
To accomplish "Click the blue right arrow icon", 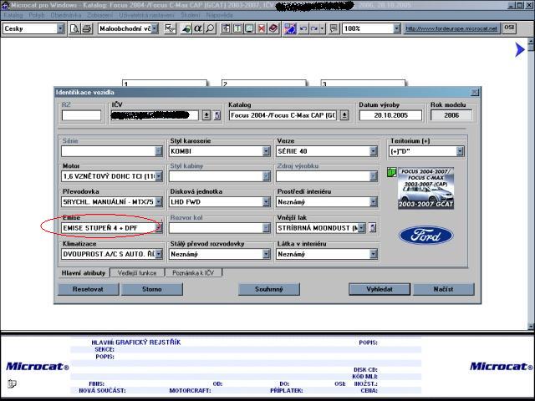I will 519,50.
